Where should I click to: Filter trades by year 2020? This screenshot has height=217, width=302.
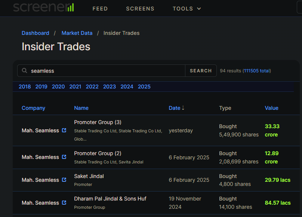pos(58,87)
